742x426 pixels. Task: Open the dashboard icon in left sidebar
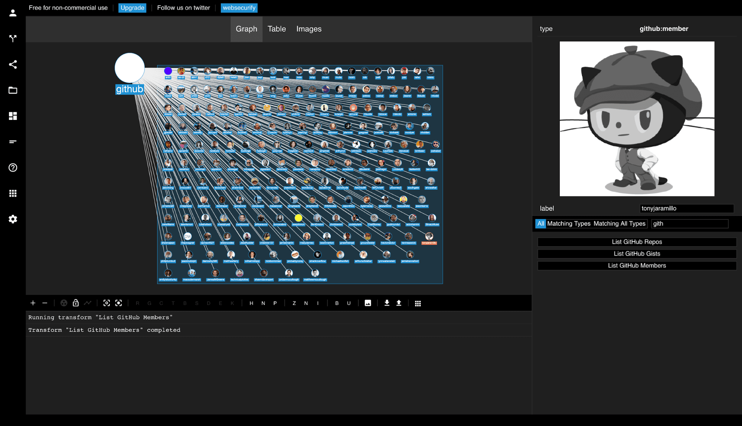(13, 116)
